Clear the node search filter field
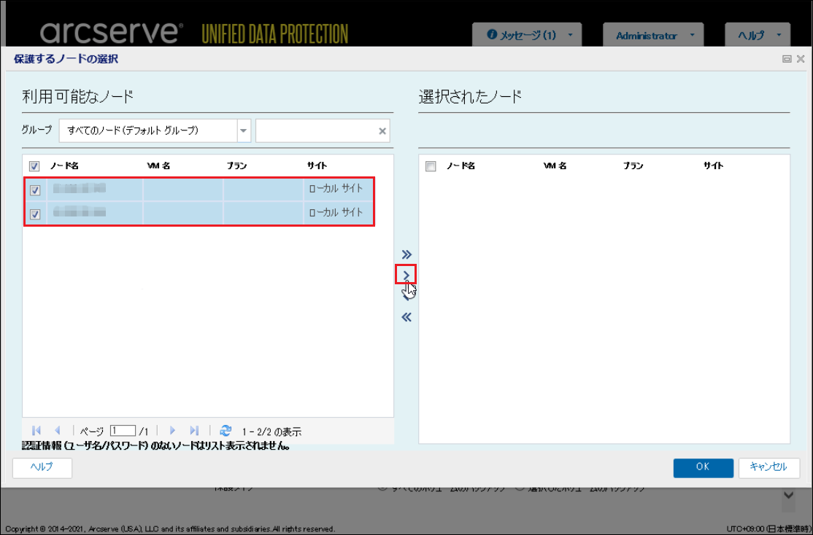 pyautogui.click(x=382, y=131)
